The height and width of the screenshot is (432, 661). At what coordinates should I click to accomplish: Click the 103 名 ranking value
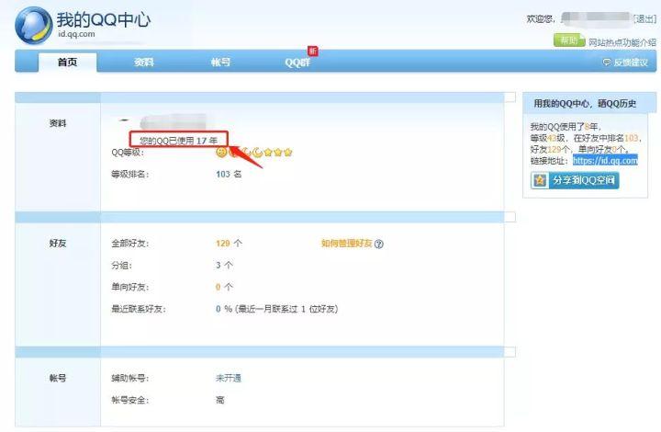229,174
